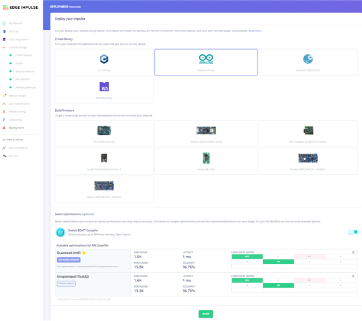Click the 'Build firmware' heading

click(x=64, y=111)
